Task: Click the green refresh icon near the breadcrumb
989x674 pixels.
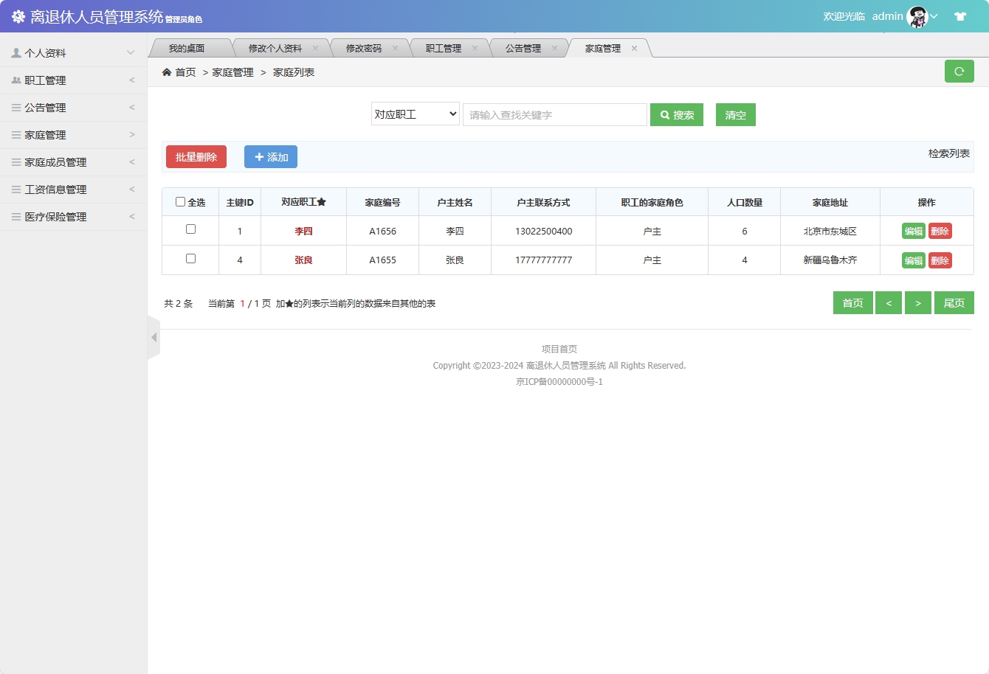Action: (959, 71)
